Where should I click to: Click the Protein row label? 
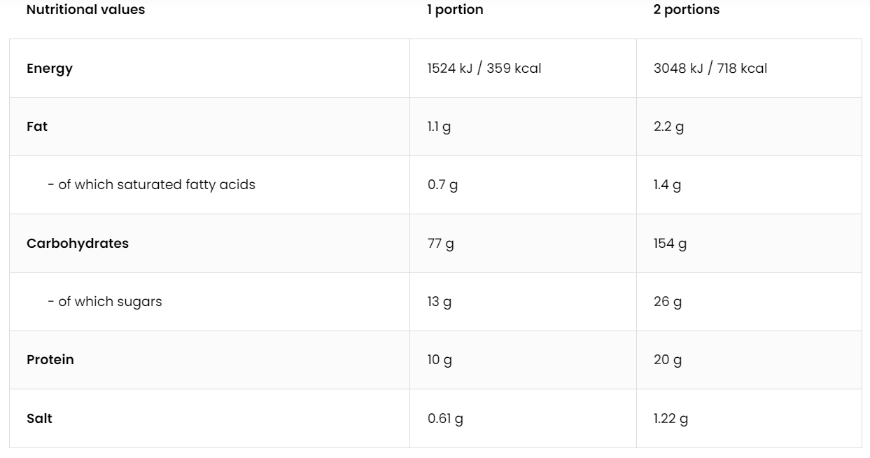(50, 360)
